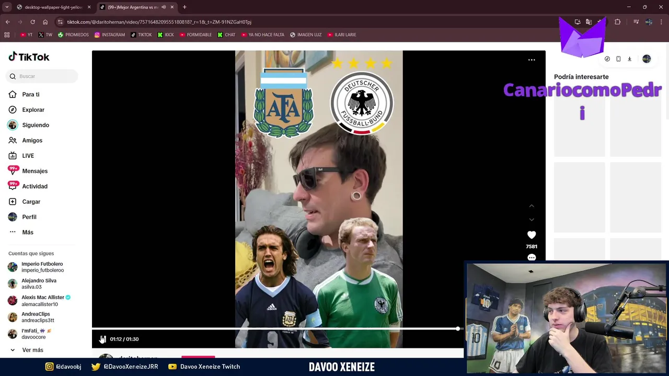Screen dimensions: 669x376
Task: Like the video with heart icon
Action: click(532, 235)
